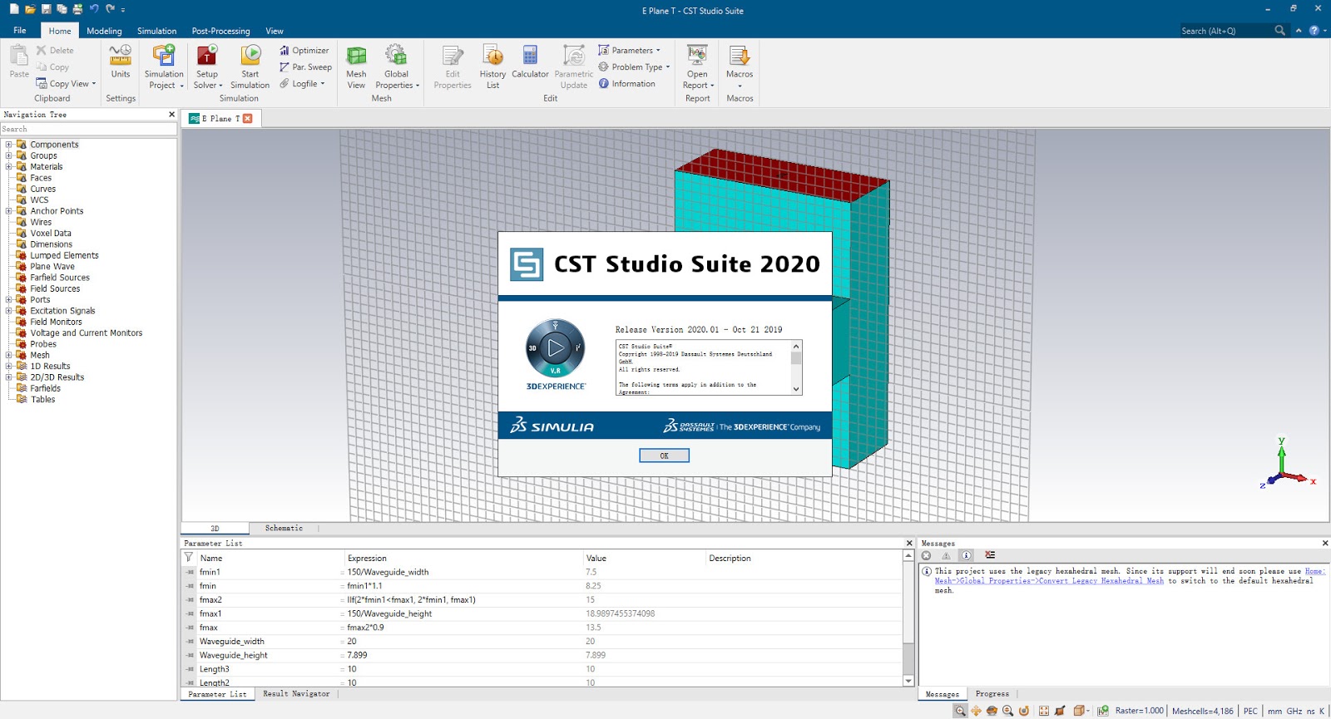Click the help question mark icon

point(1314,31)
